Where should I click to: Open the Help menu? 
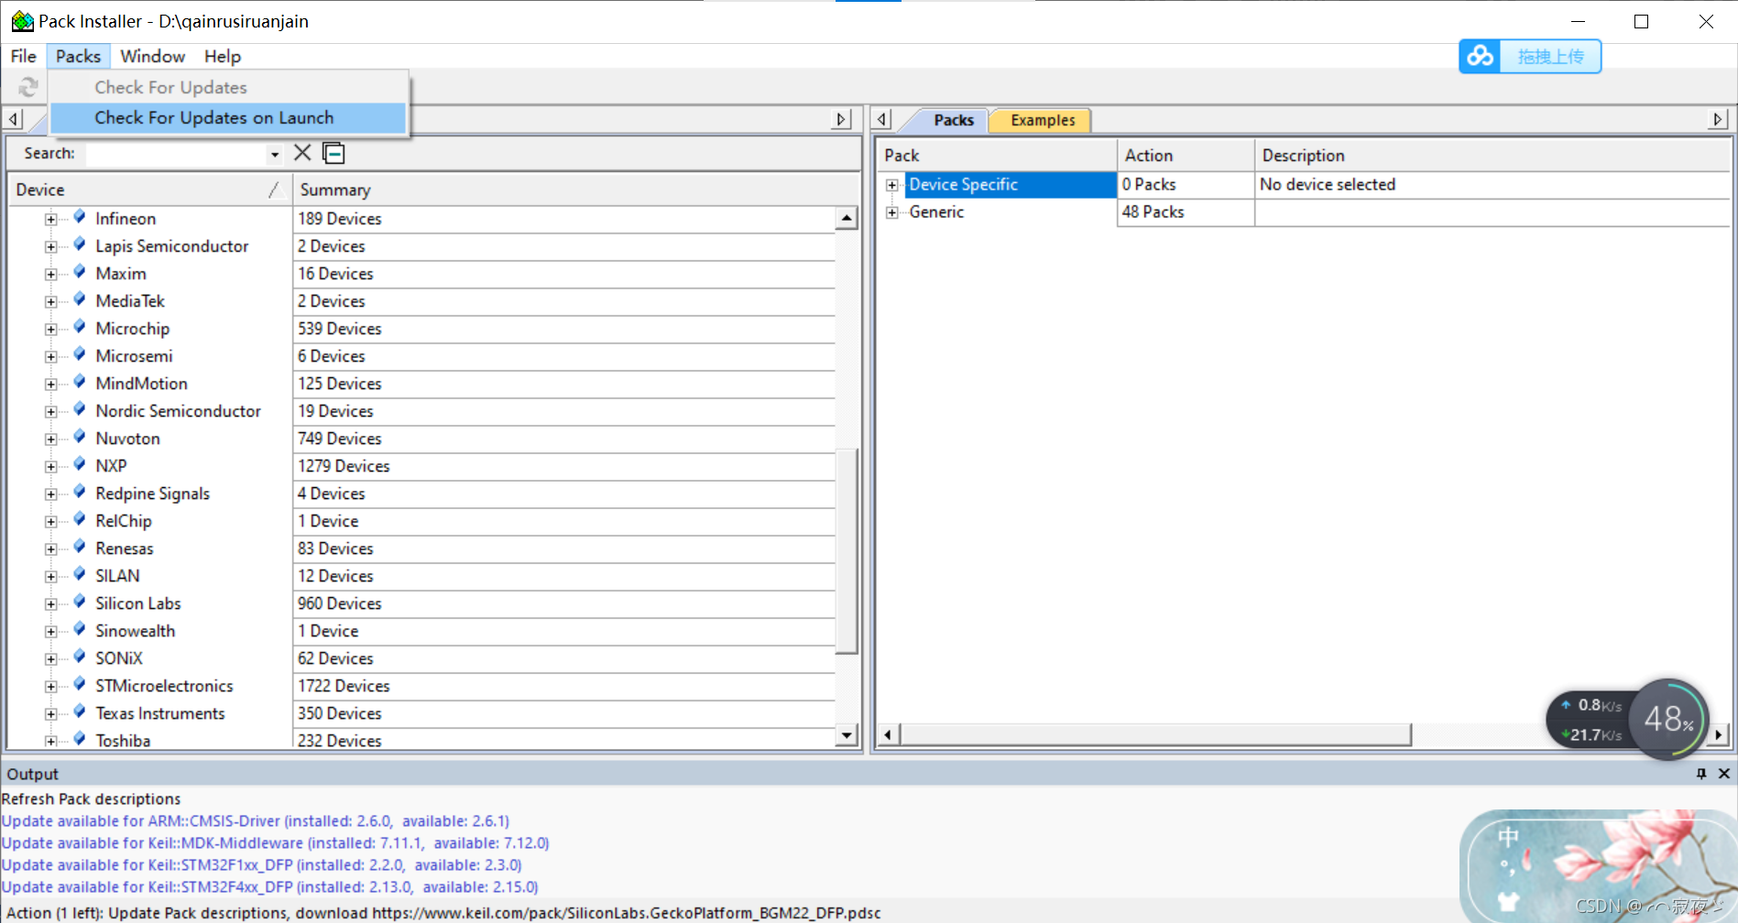pyautogui.click(x=223, y=56)
